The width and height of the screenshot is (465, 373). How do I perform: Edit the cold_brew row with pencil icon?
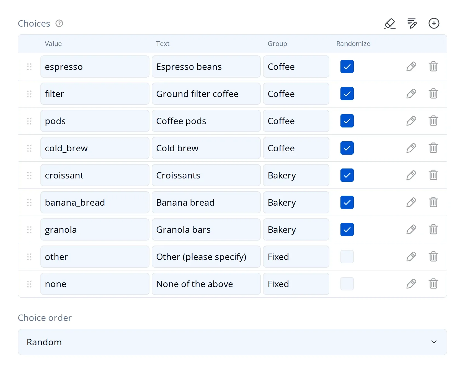click(411, 148)
